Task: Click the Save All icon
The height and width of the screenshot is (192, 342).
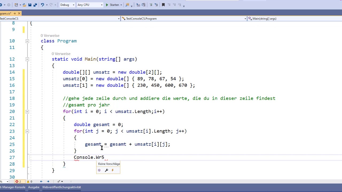Action: tap(35, 5)
